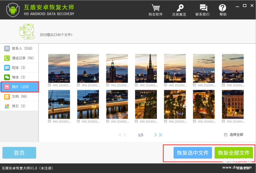Open 注册激活 key icon
The image size is (256, 173).
coord(179,9)
